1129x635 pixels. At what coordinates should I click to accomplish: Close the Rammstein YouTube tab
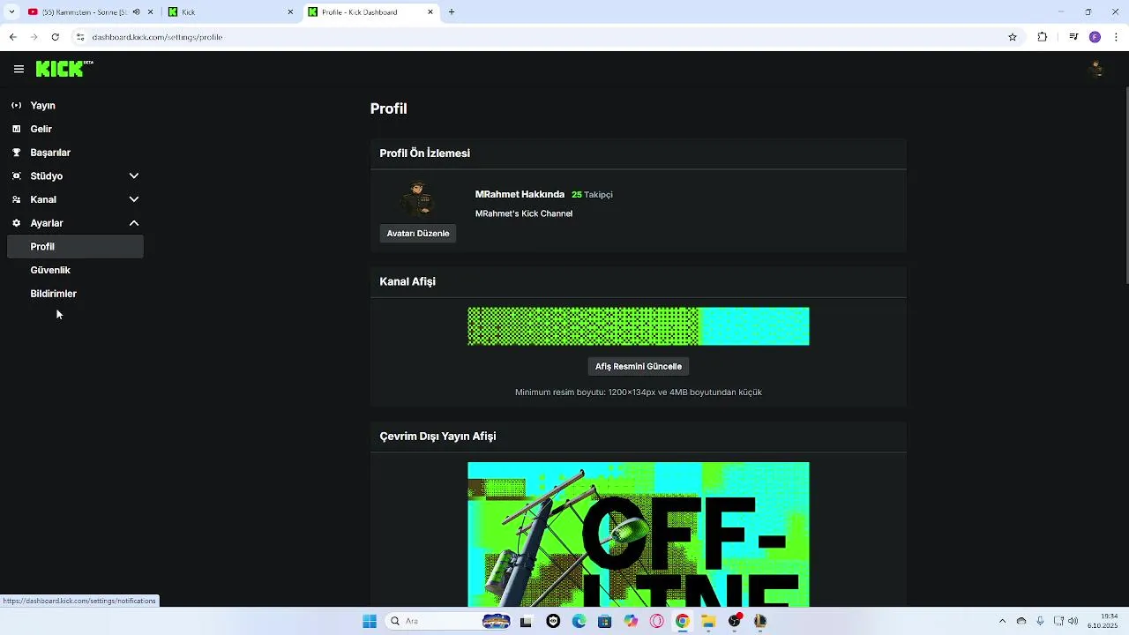pyautogui.click(x=151, y=12)
